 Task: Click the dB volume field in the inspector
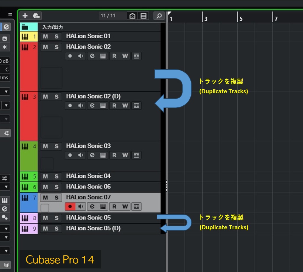pyautogui.click(x=5, y=61)
